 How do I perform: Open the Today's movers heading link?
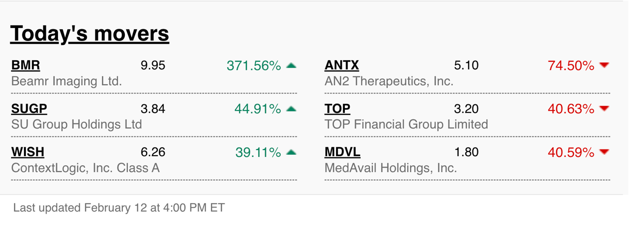(x=90, y=34)
